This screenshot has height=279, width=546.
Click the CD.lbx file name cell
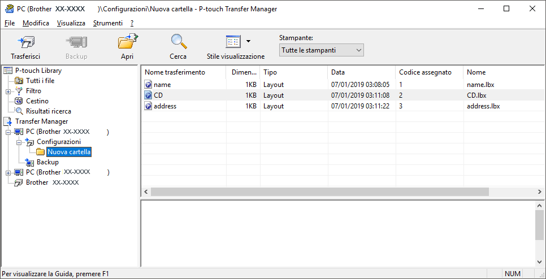(476, 95)
